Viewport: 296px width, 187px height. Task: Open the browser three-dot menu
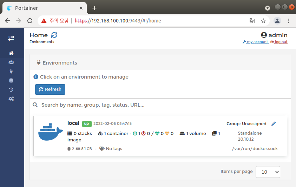(x=289, y=21)
